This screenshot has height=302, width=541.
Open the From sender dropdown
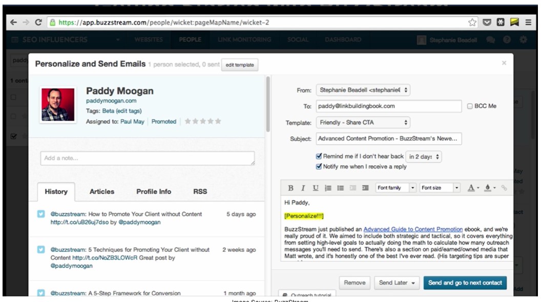pyautogui.click(x=363, y=90)
